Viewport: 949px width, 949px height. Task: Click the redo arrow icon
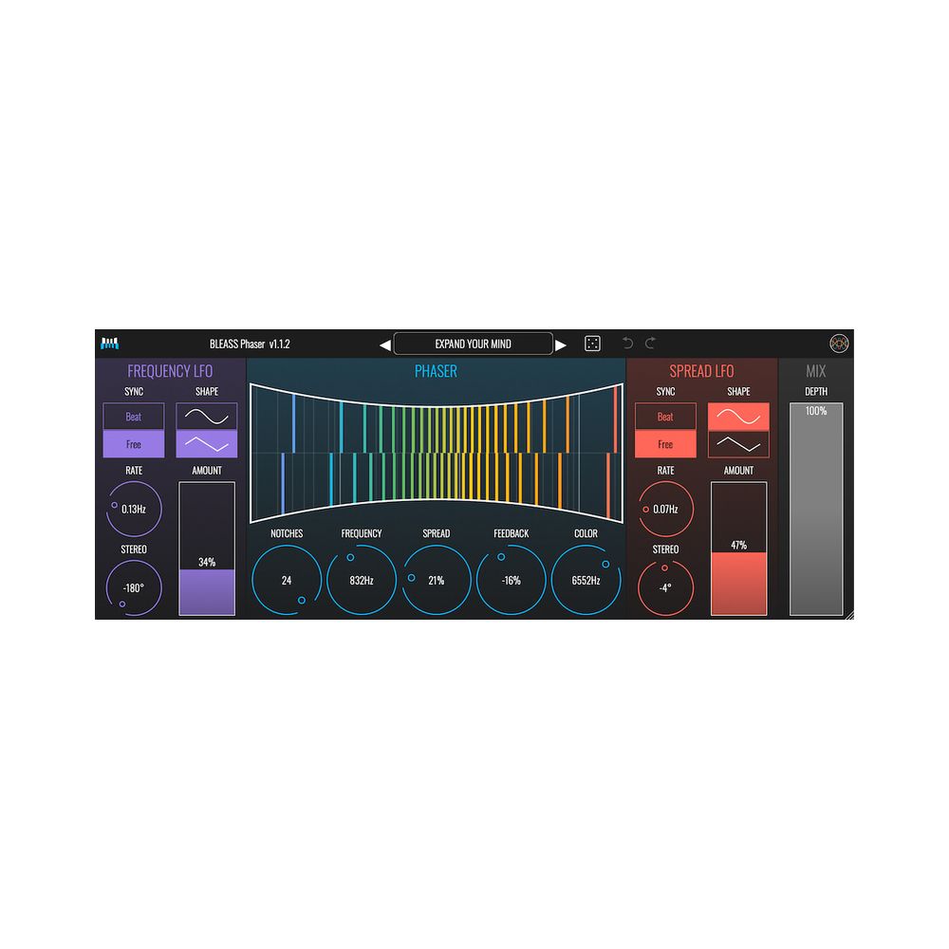coord(650,344)
